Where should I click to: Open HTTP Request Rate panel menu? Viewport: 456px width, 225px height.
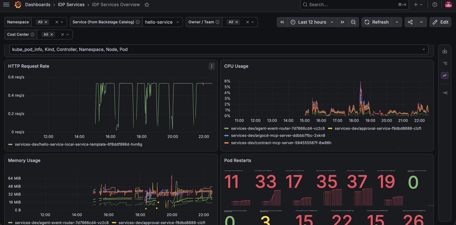click(212, 66)
